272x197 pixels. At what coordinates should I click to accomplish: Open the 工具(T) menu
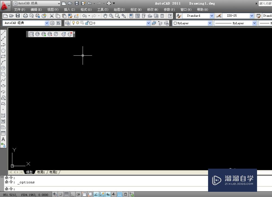click(x=103, y=10)
